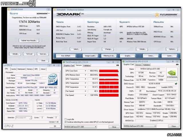Click Save as button in 3DMark Score
Viewport: 183px width, 137px height.
[x=43, y=54]
